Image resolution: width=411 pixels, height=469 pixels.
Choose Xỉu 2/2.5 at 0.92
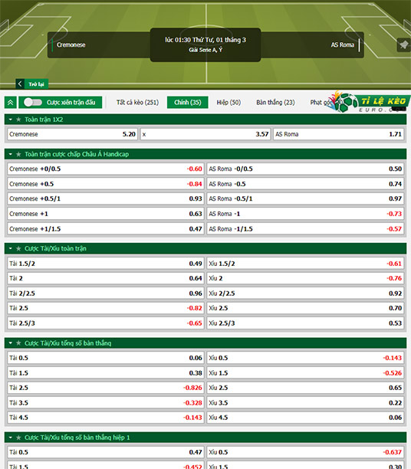[305, 294]
